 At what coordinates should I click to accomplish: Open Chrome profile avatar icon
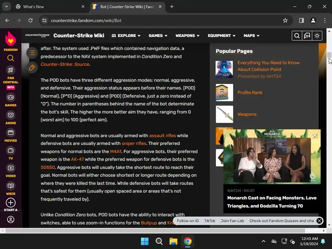[313, 20]
